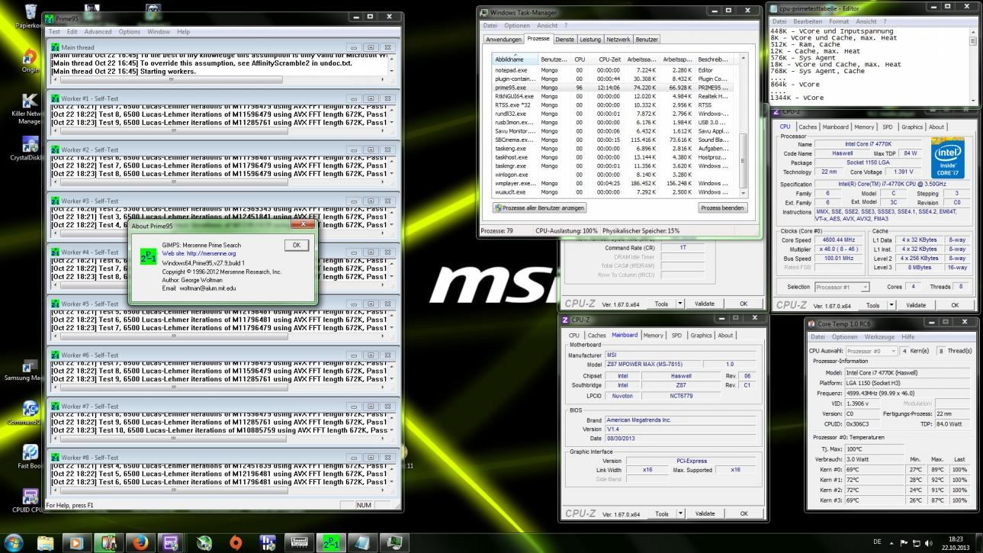Open the Memory tab in top CPU-Z window
Image resolution: width=983 pixels, height=553 pixels.
pos(864,127)
